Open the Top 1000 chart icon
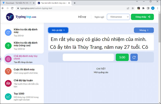 click(8, 97)
